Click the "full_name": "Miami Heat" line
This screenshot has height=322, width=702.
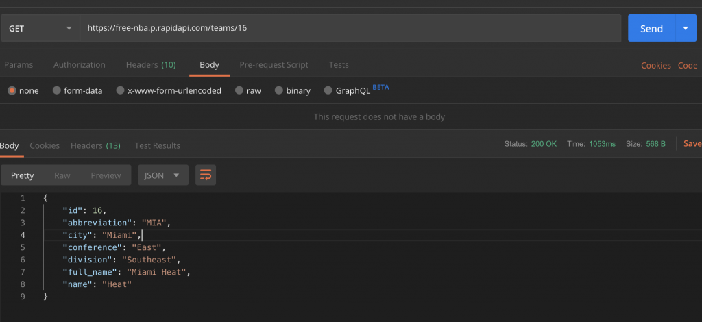click(x=127, y=272)
